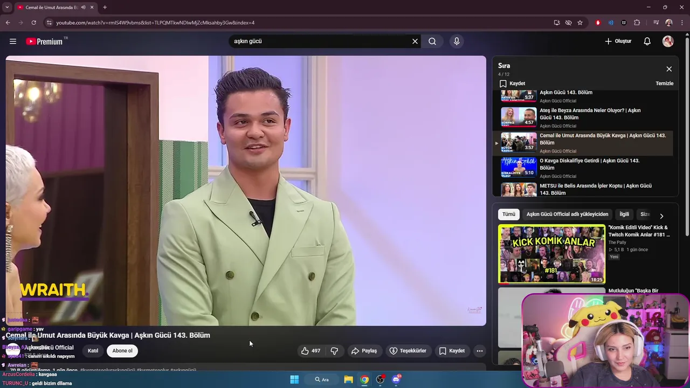Image resolution: width=690 pixels, height=388 pixels.
Task: Play 'Ateş ile Beyza Arasında Neler Oluyor?' video
Action: click(583, 117)
